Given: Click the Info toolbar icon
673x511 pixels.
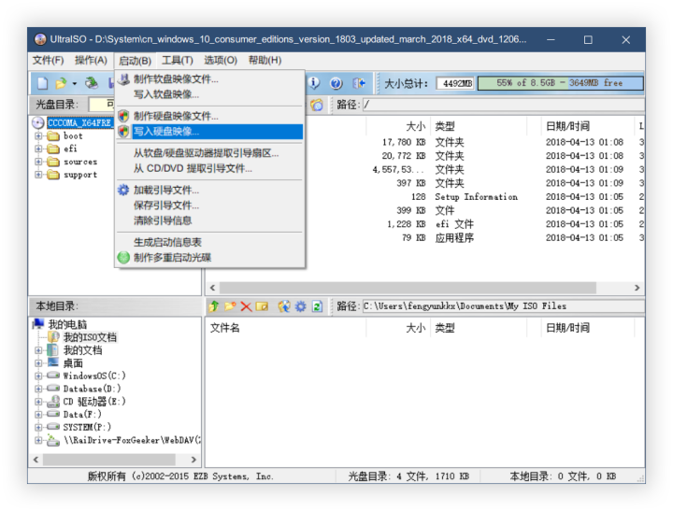Looking at the screenshot, I should [314, 83].
